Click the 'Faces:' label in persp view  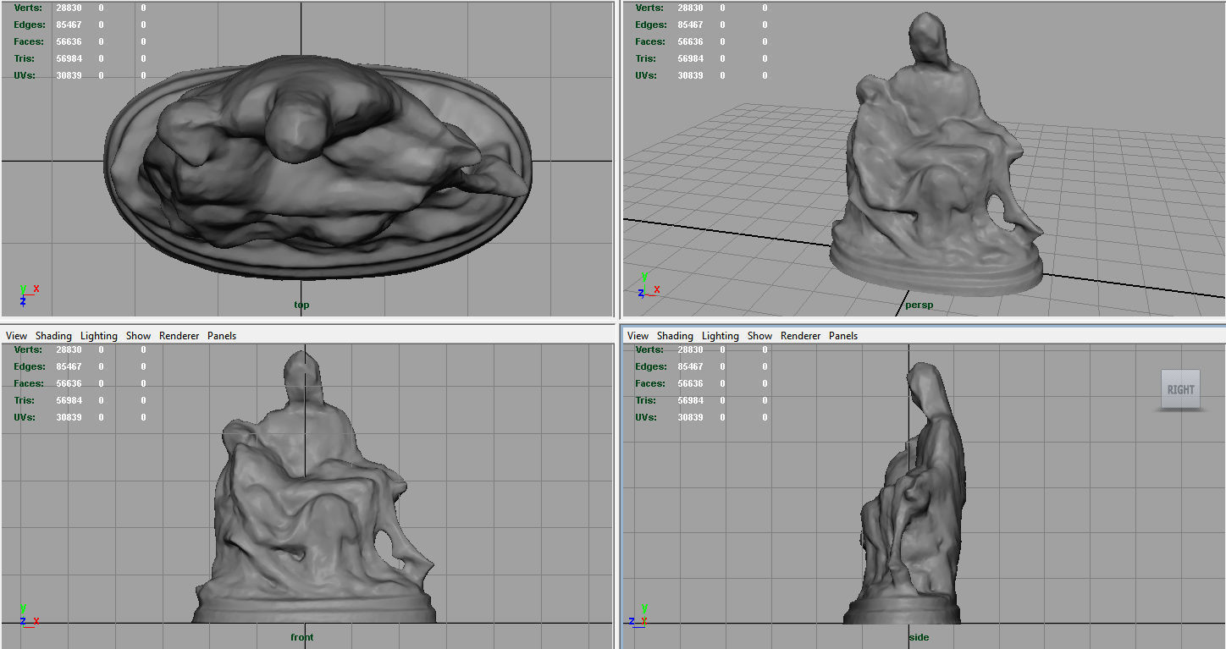pyautogui.click(x=650, y=41)
